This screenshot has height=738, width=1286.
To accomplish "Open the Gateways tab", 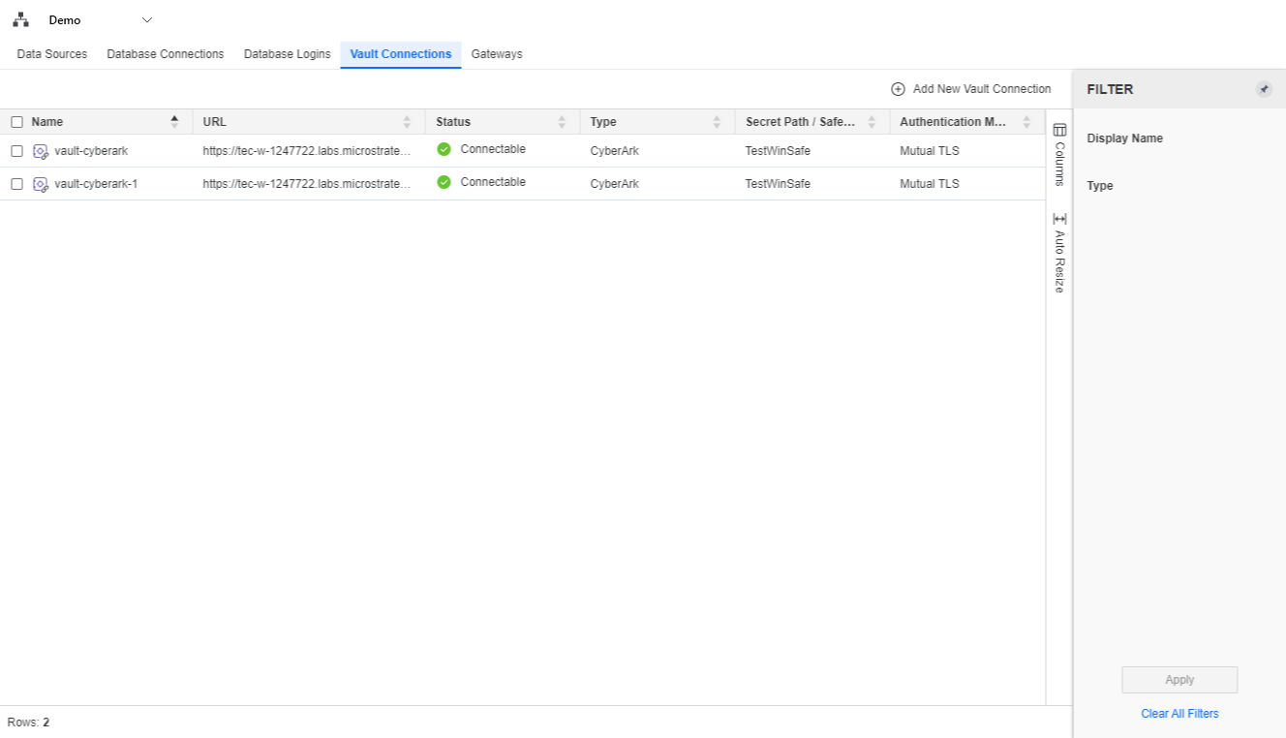I will pos(497,54).
